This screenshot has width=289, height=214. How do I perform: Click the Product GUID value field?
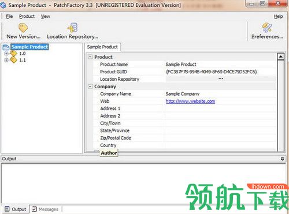(x=221, y=72)
